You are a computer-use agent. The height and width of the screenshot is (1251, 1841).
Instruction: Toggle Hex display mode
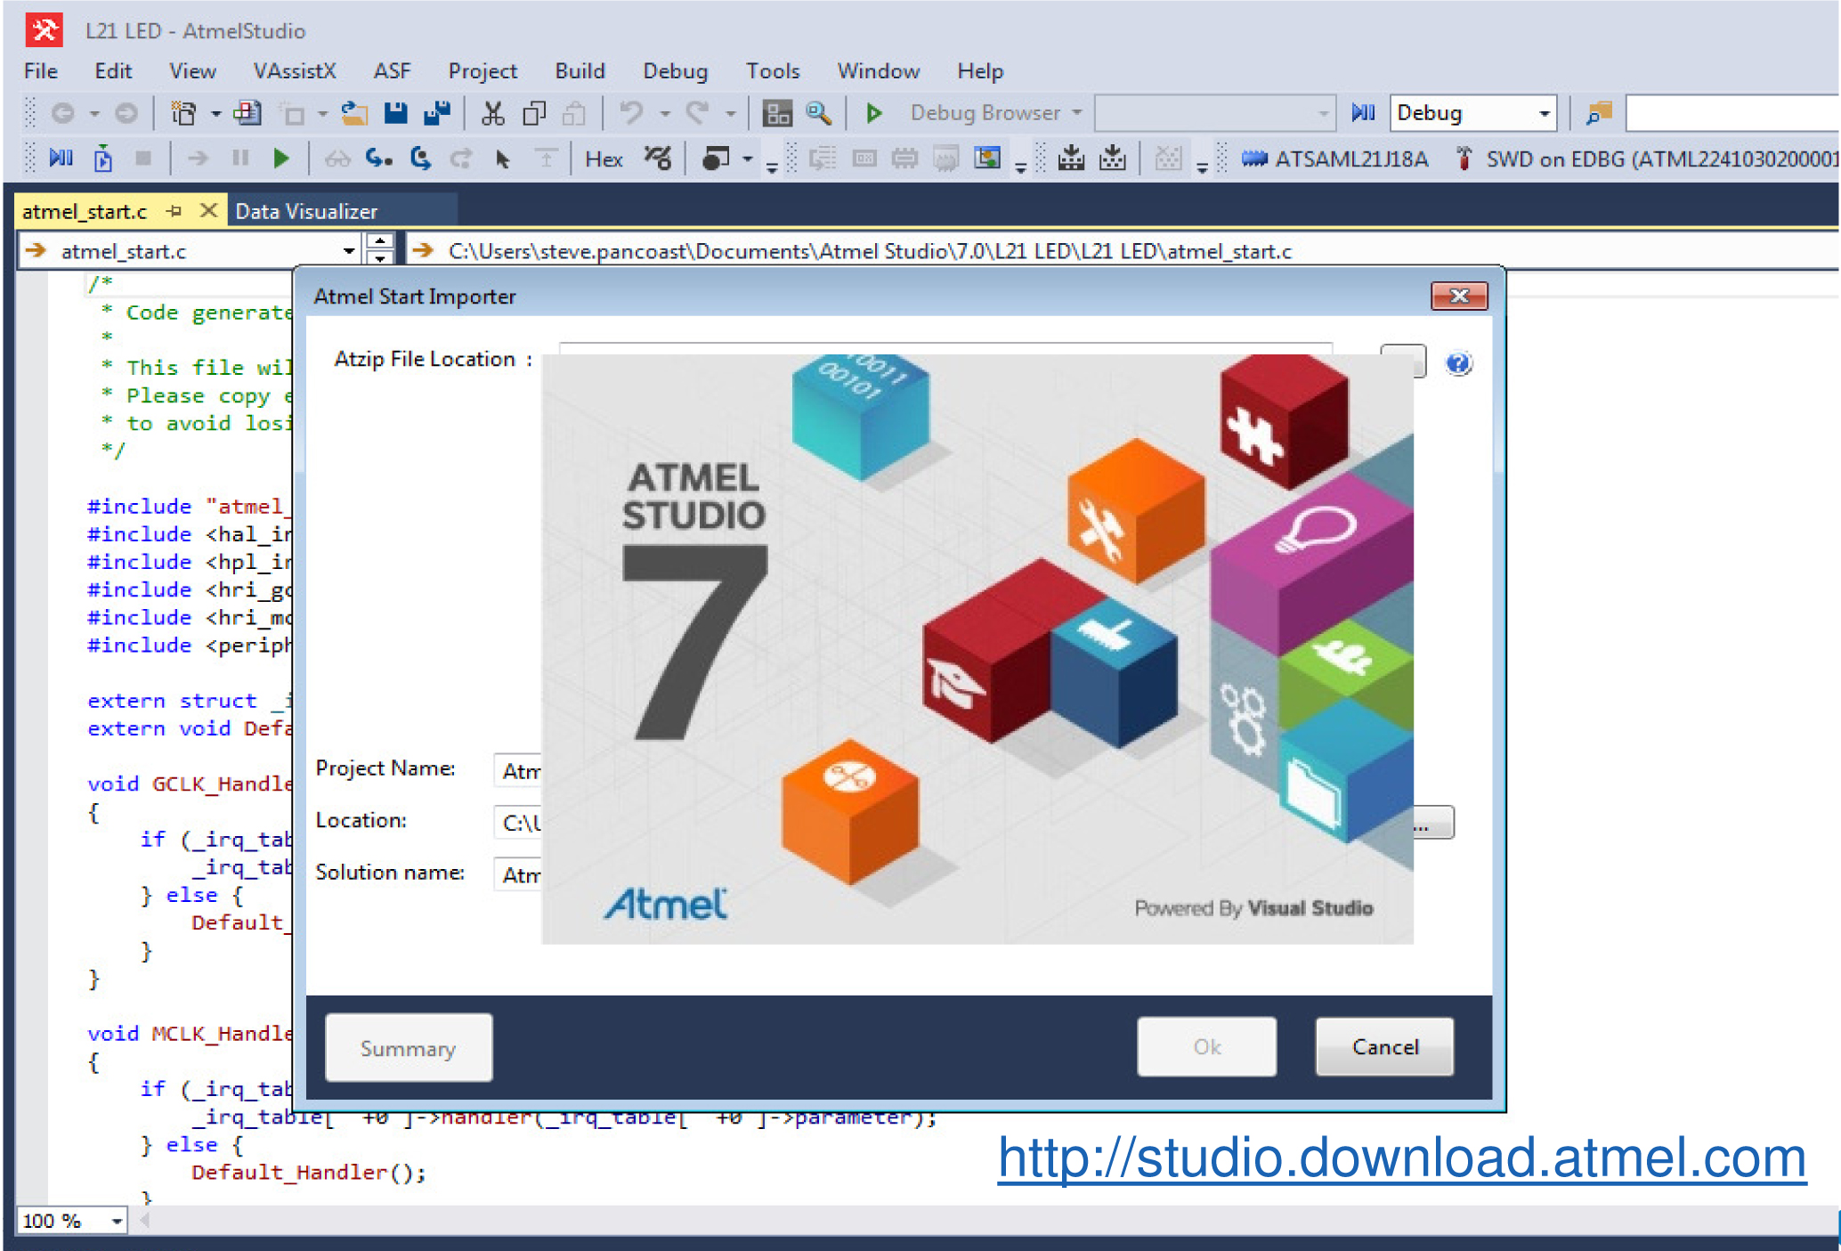(x=604, y=159)
